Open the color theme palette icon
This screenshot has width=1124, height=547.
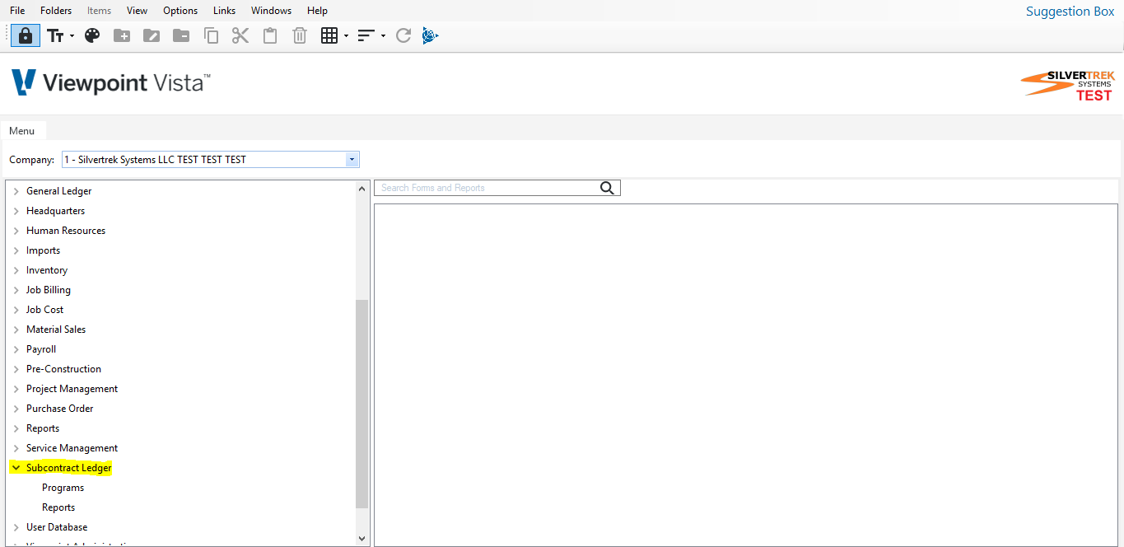pyautogui.click(x=92, y=35)
